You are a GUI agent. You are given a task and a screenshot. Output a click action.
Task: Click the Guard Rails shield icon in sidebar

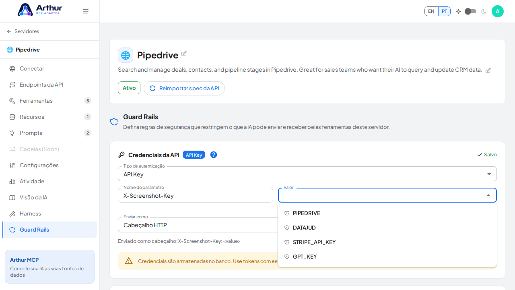12,230
